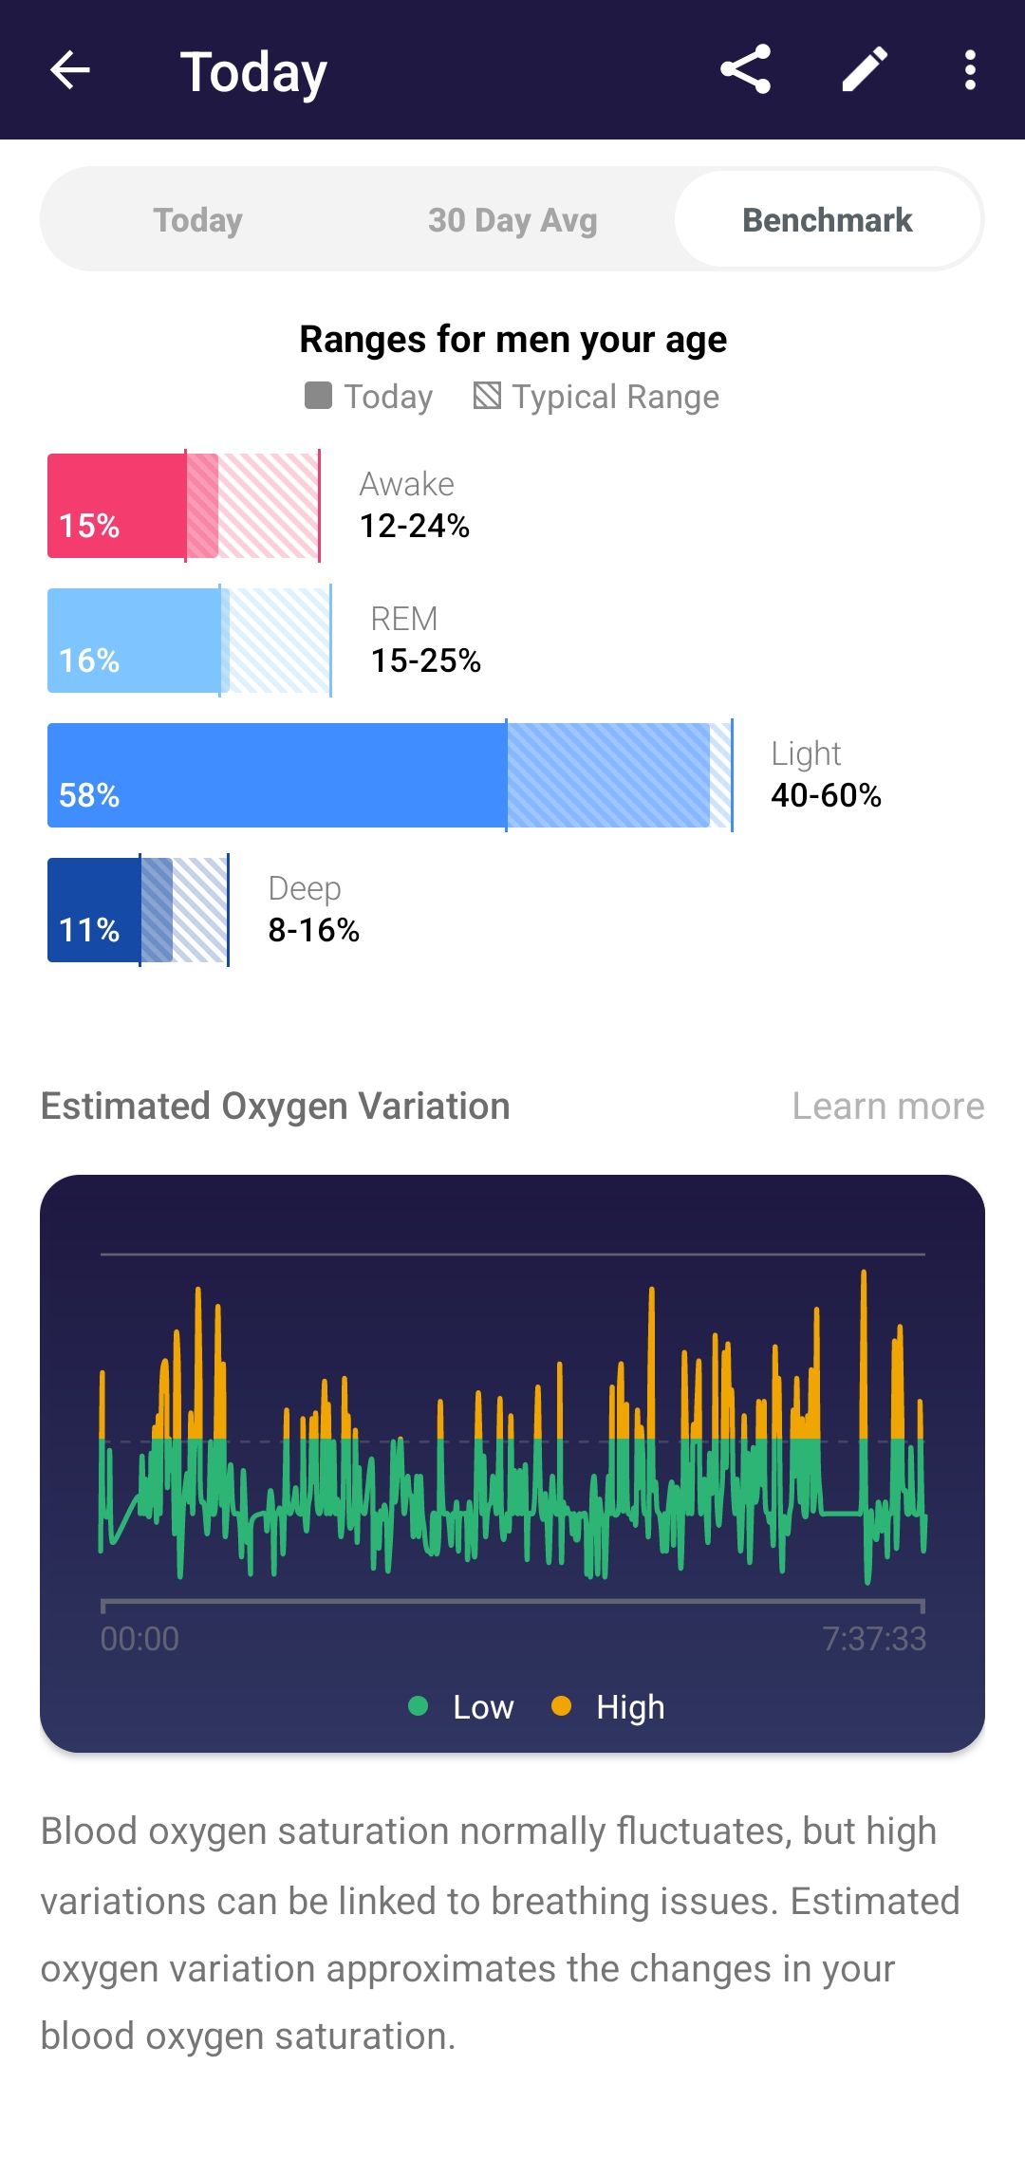Click the Estimated Oxygen Variation heading

click(x=275, y=1106)
